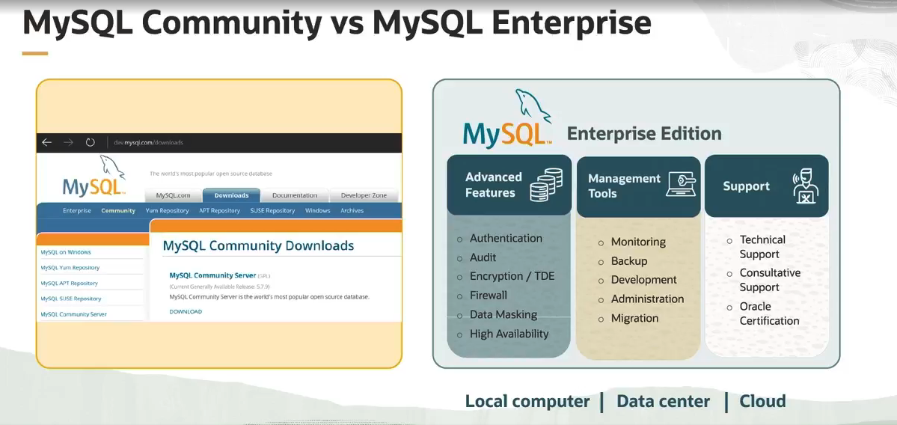897x425 pixels.
Task: Click the DOWNLOAD link under Community Server
Action: [x=186, y=311]
